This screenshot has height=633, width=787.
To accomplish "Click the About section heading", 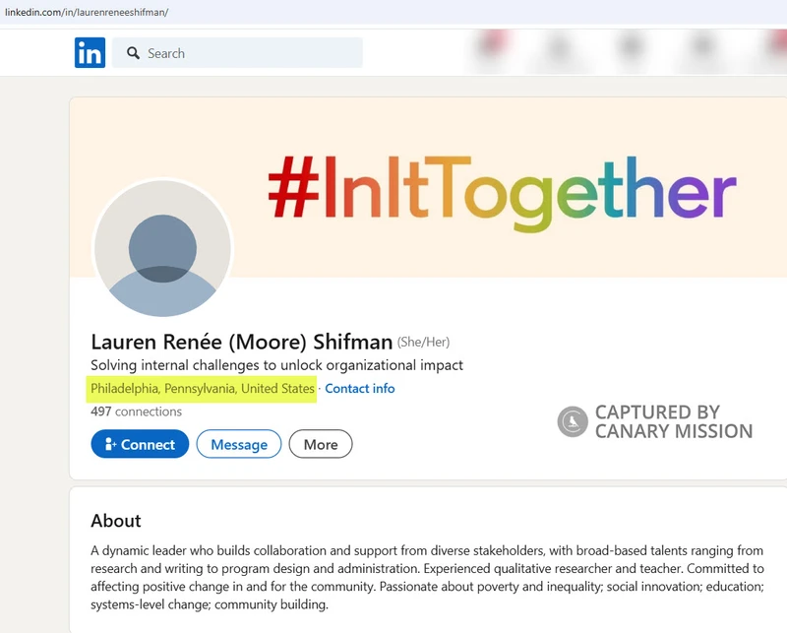I will click(x=116, y=521).
